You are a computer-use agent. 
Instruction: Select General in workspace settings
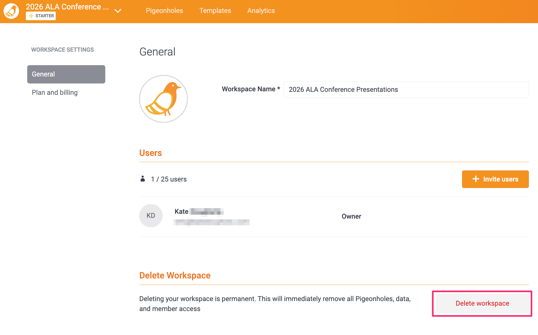(66, 74)
